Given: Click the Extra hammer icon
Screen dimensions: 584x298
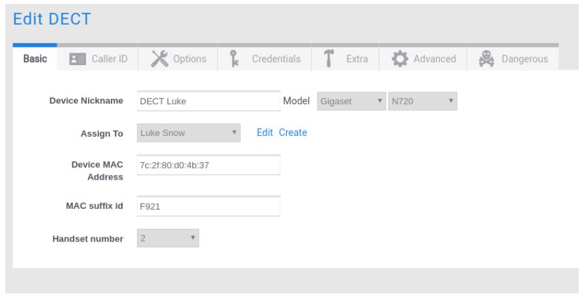Looking at the screenshot, I should [x=330, y=59].
